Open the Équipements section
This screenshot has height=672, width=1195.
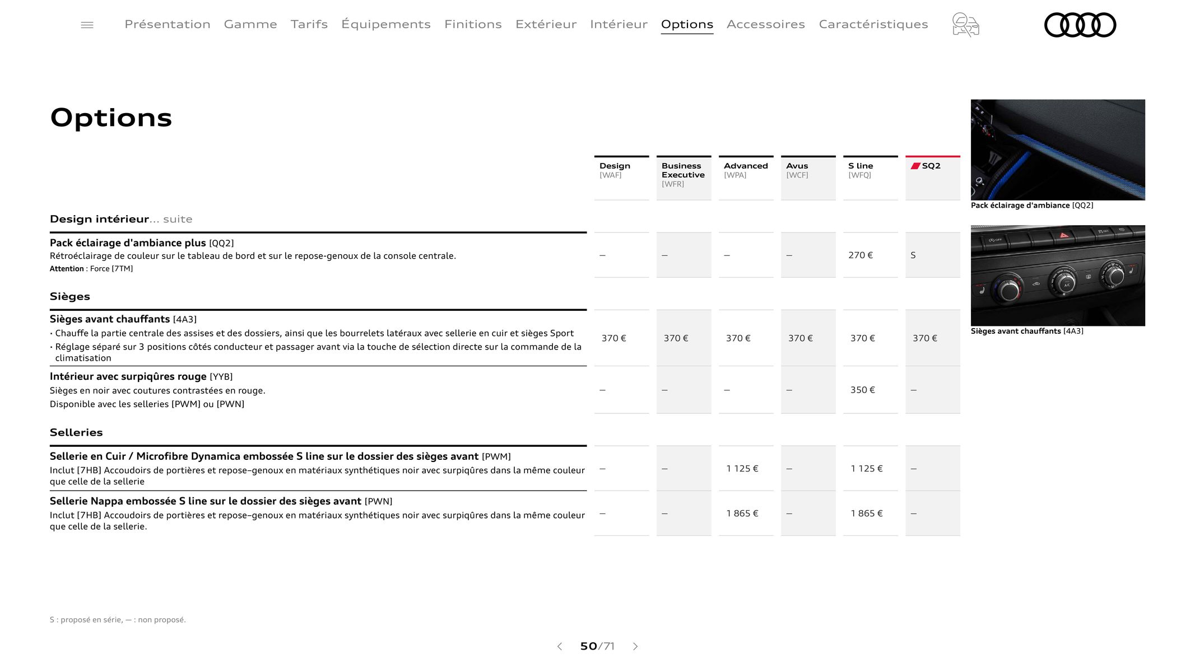386,25
